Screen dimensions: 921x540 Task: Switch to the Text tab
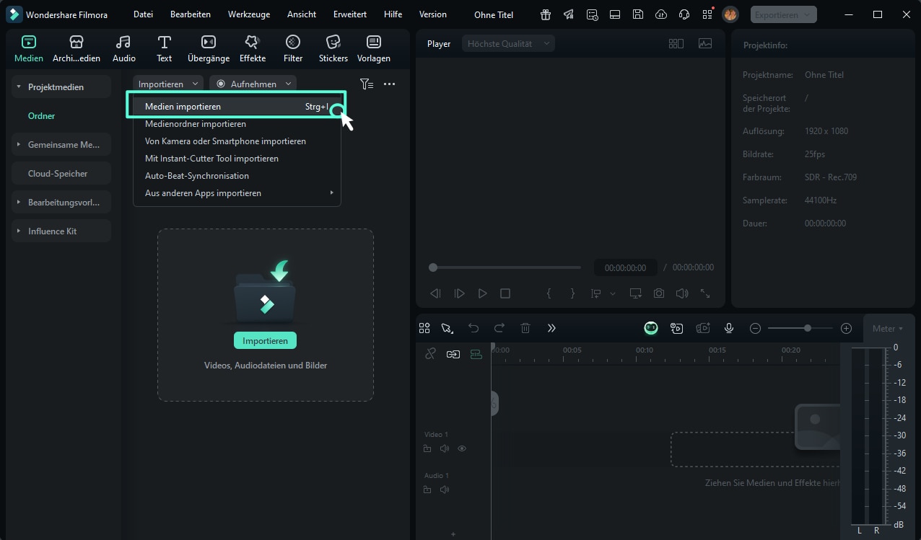pos(165,49)
